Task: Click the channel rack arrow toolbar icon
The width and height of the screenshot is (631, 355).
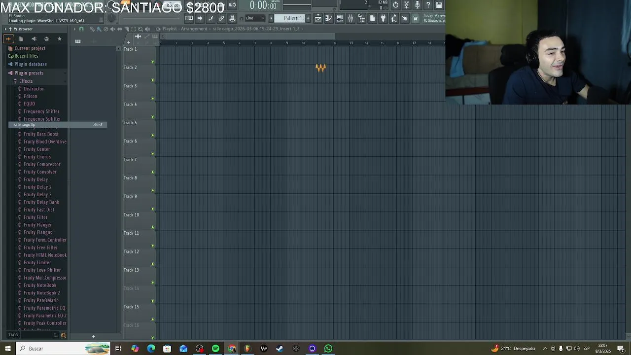Action: click(x=200, y=18)
